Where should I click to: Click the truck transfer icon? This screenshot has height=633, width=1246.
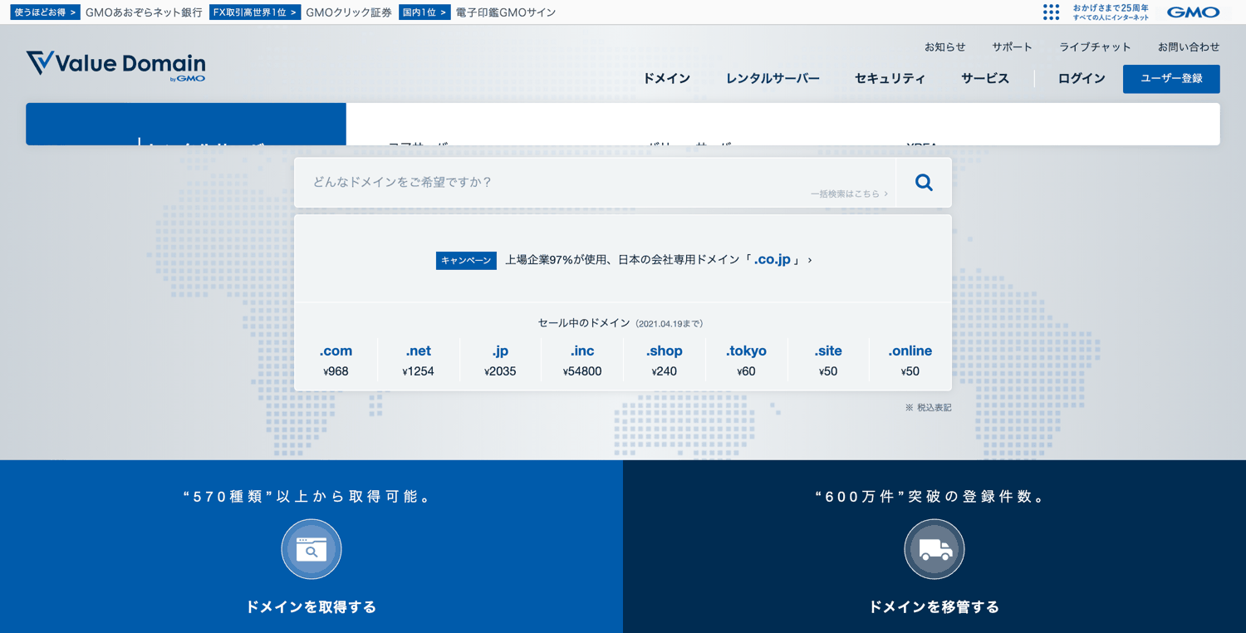click(x=934, y=549)
